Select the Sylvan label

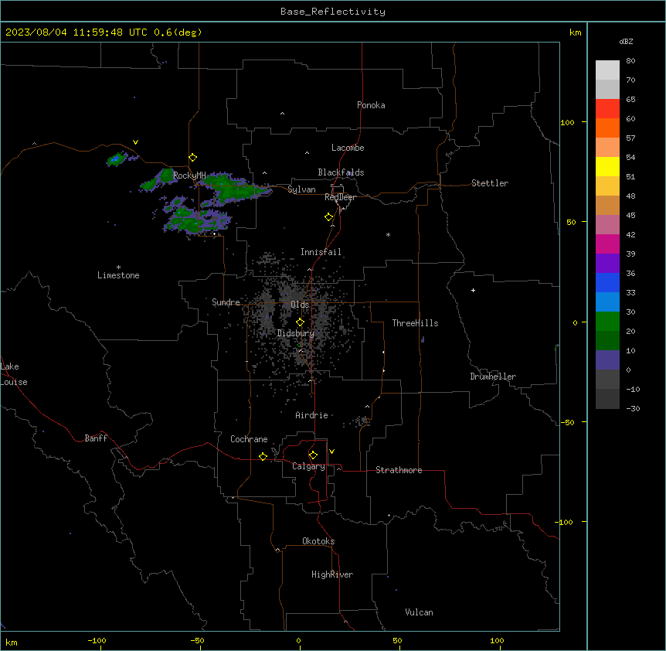(301, 189)
